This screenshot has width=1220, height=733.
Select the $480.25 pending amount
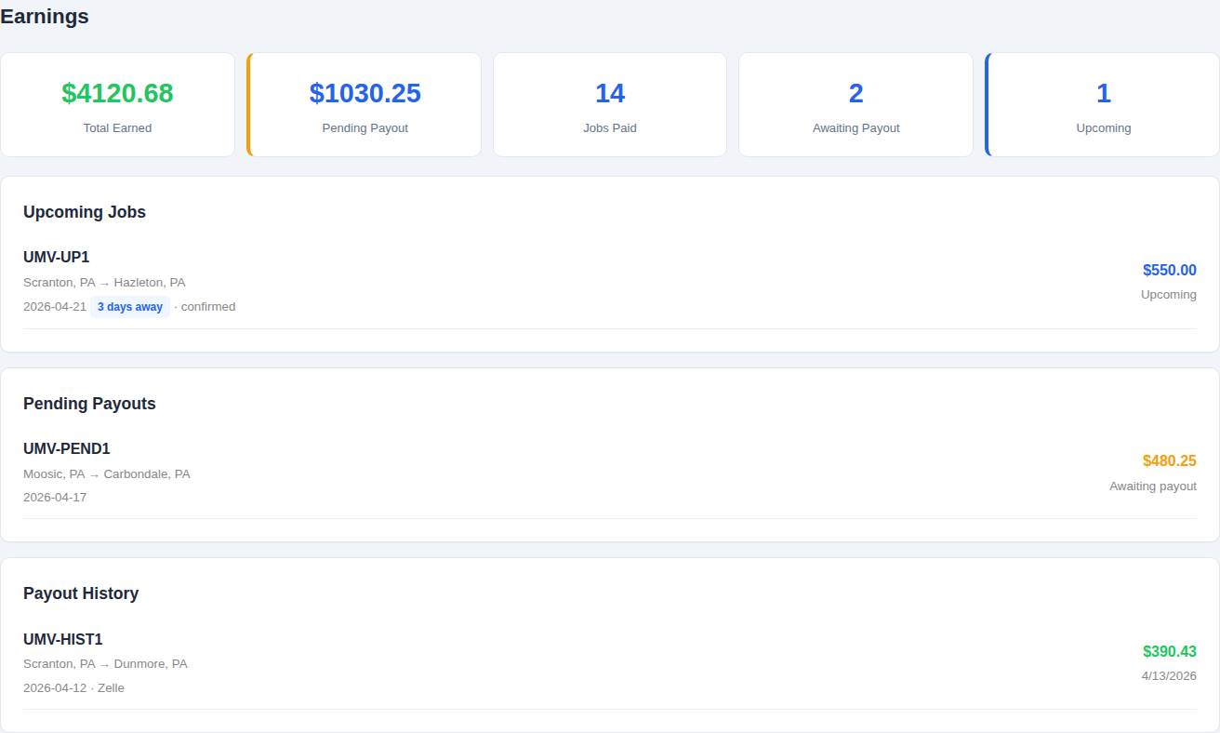(1170, 461)
